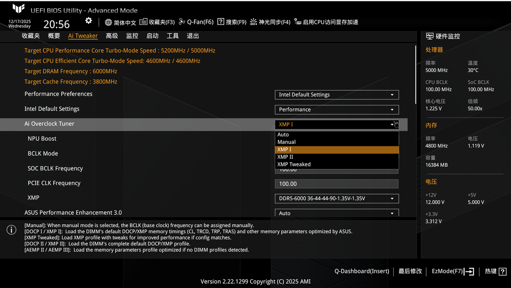This screenshot has height=288, width=511.
Task: Click the 12/17/2025 date text
Action: pyautogui.click(x=20, y=21)
